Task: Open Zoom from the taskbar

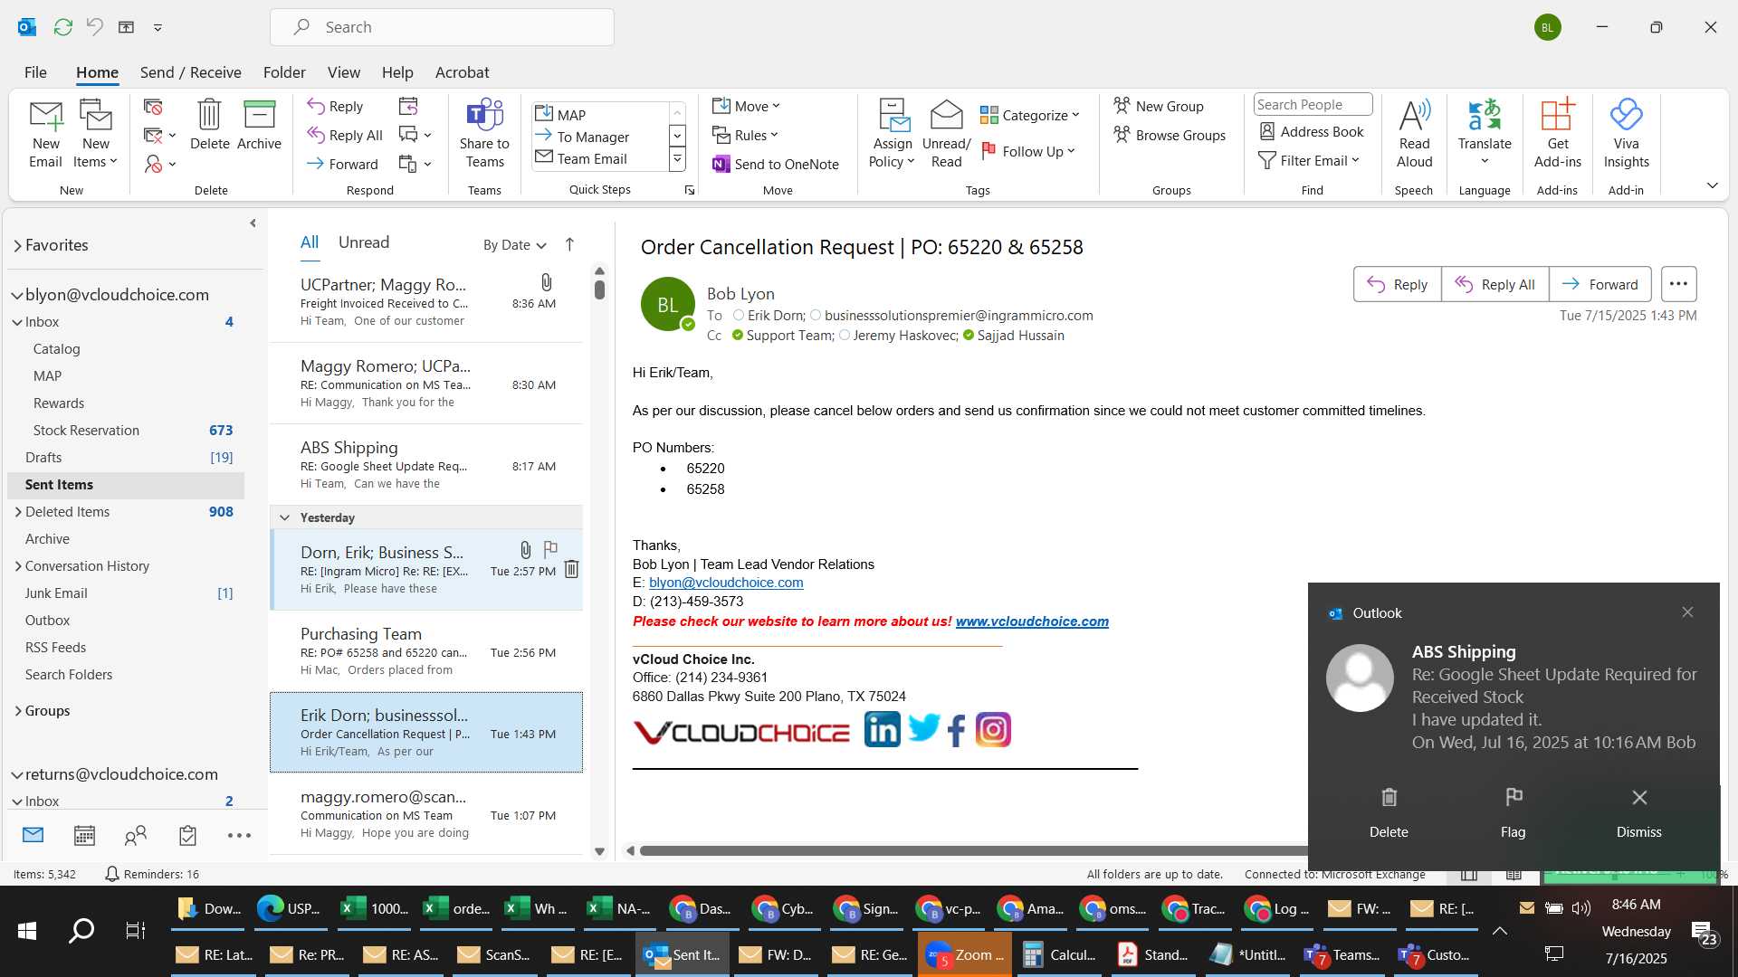Action: 965,954
